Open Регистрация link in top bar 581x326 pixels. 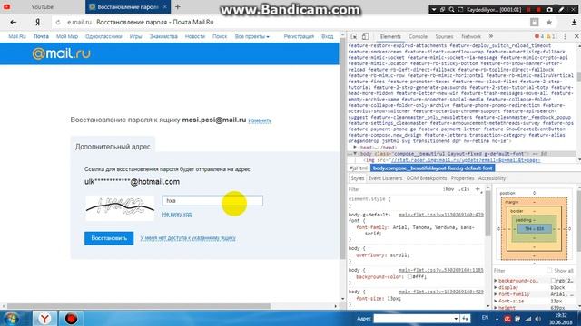pos(299,36)
